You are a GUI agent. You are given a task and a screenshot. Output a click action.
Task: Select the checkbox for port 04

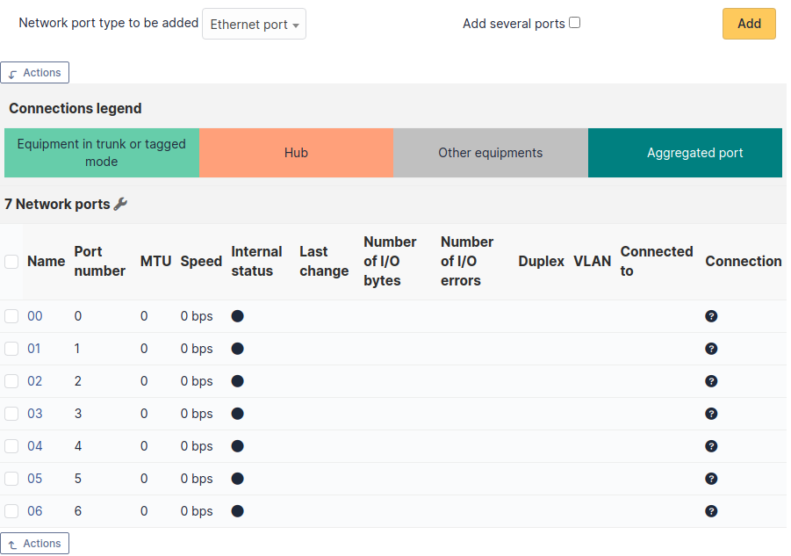pos(11,446)
